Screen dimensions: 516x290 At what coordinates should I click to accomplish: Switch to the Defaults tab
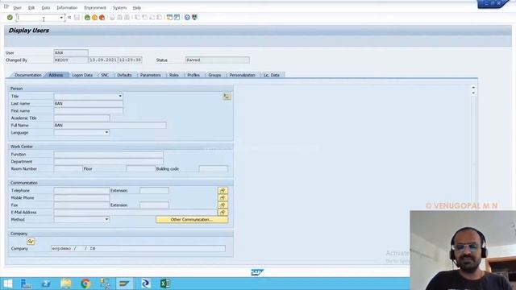(x=124, y=75)
